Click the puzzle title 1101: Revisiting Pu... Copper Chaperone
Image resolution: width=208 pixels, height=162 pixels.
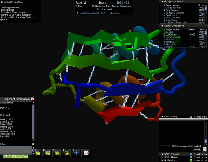coord(110,6)
